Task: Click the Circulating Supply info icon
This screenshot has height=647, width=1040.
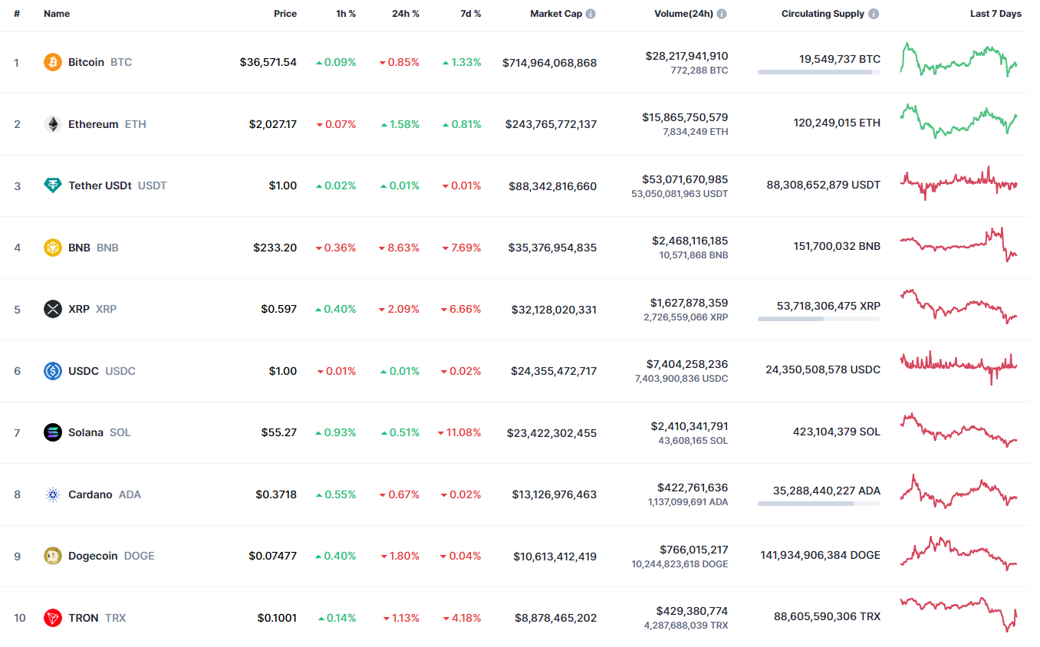Action: pos(874,14)
